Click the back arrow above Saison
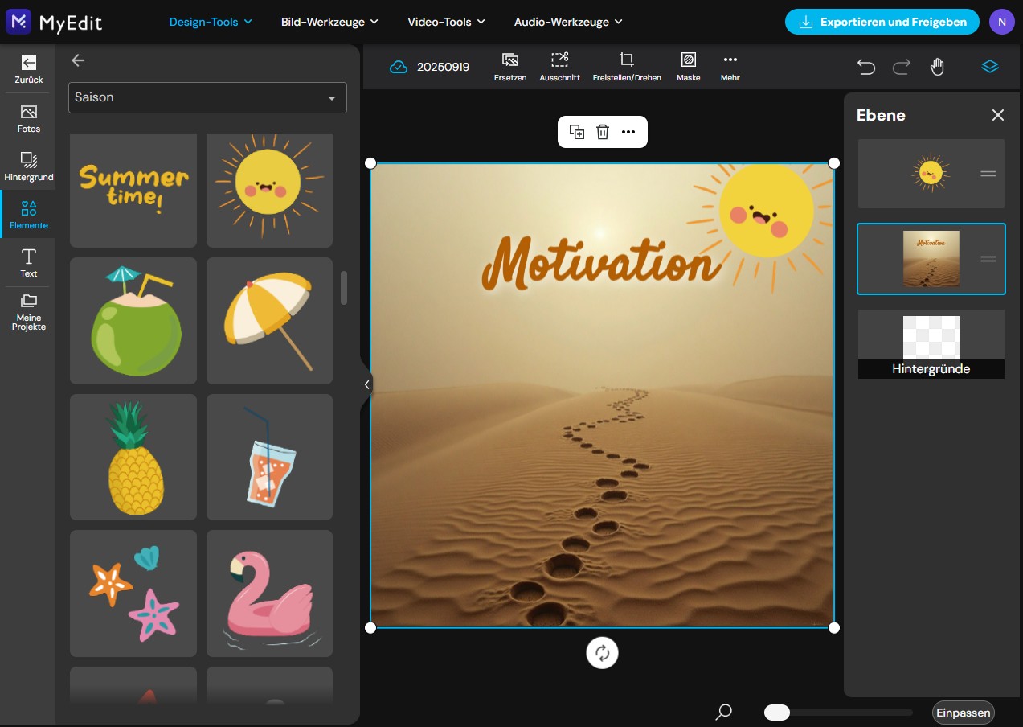The width and height of the screenshot is (1023, 727). [78, 60]
